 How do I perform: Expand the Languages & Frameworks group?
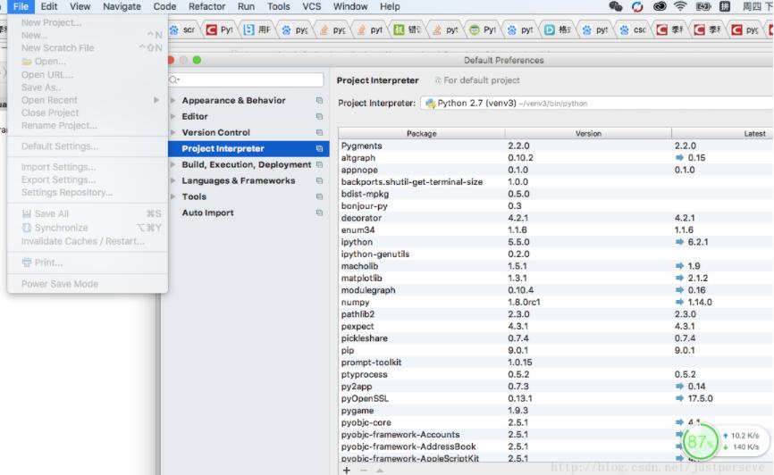173,180
